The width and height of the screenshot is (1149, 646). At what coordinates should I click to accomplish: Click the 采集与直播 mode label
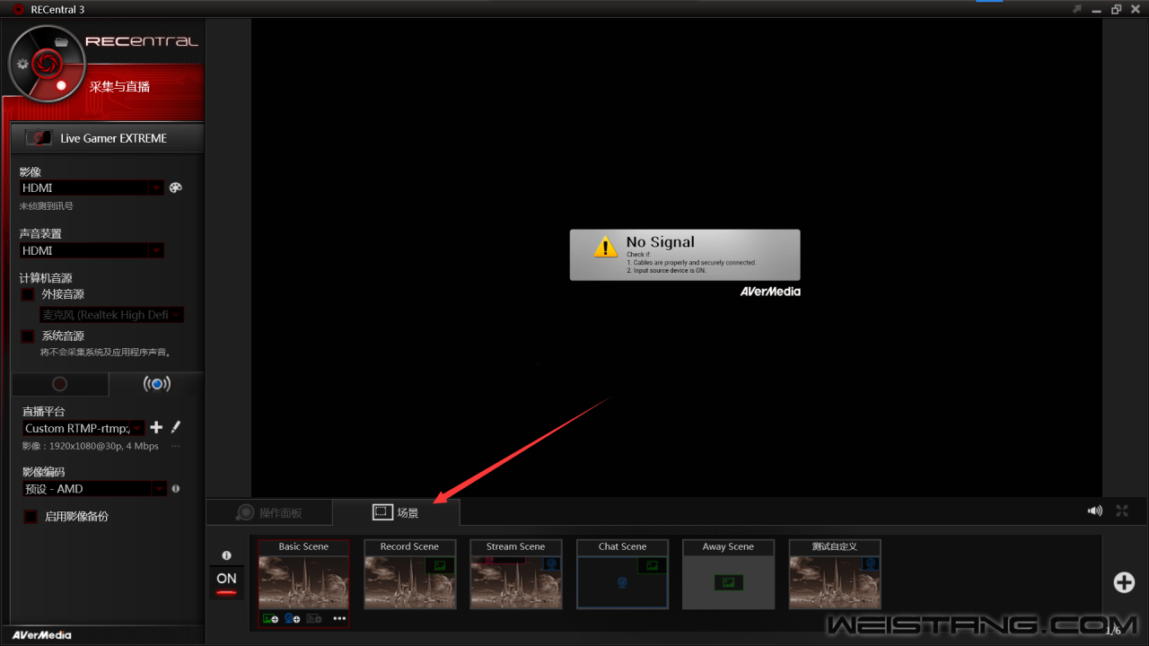click(119, 87)
